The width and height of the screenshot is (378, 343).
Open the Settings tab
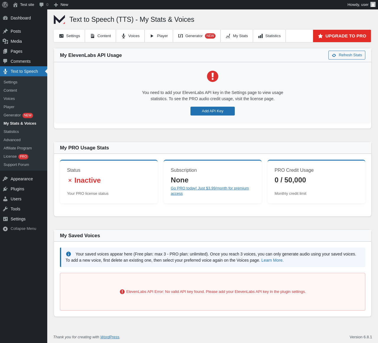coord(69,36)
